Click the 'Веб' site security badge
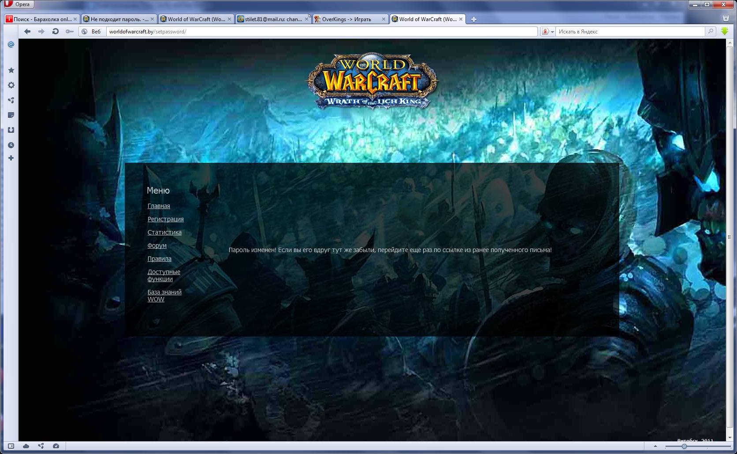The image size is (737, 454). click(x=92, y=32)
